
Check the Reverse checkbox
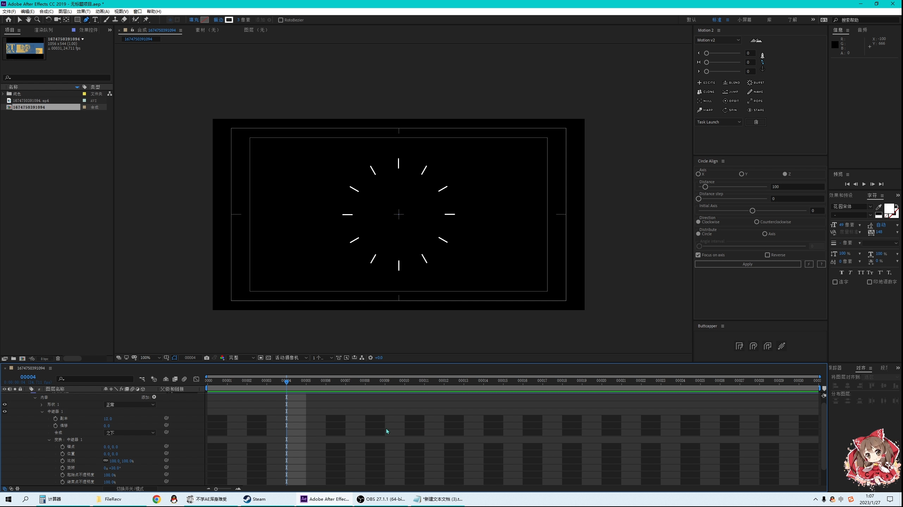[x=767, y=255]
